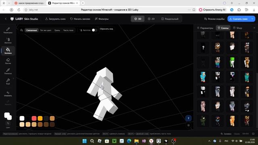Choose the Грань fill mode
This screenshot has height=145, width=258.
pos(57,30)
